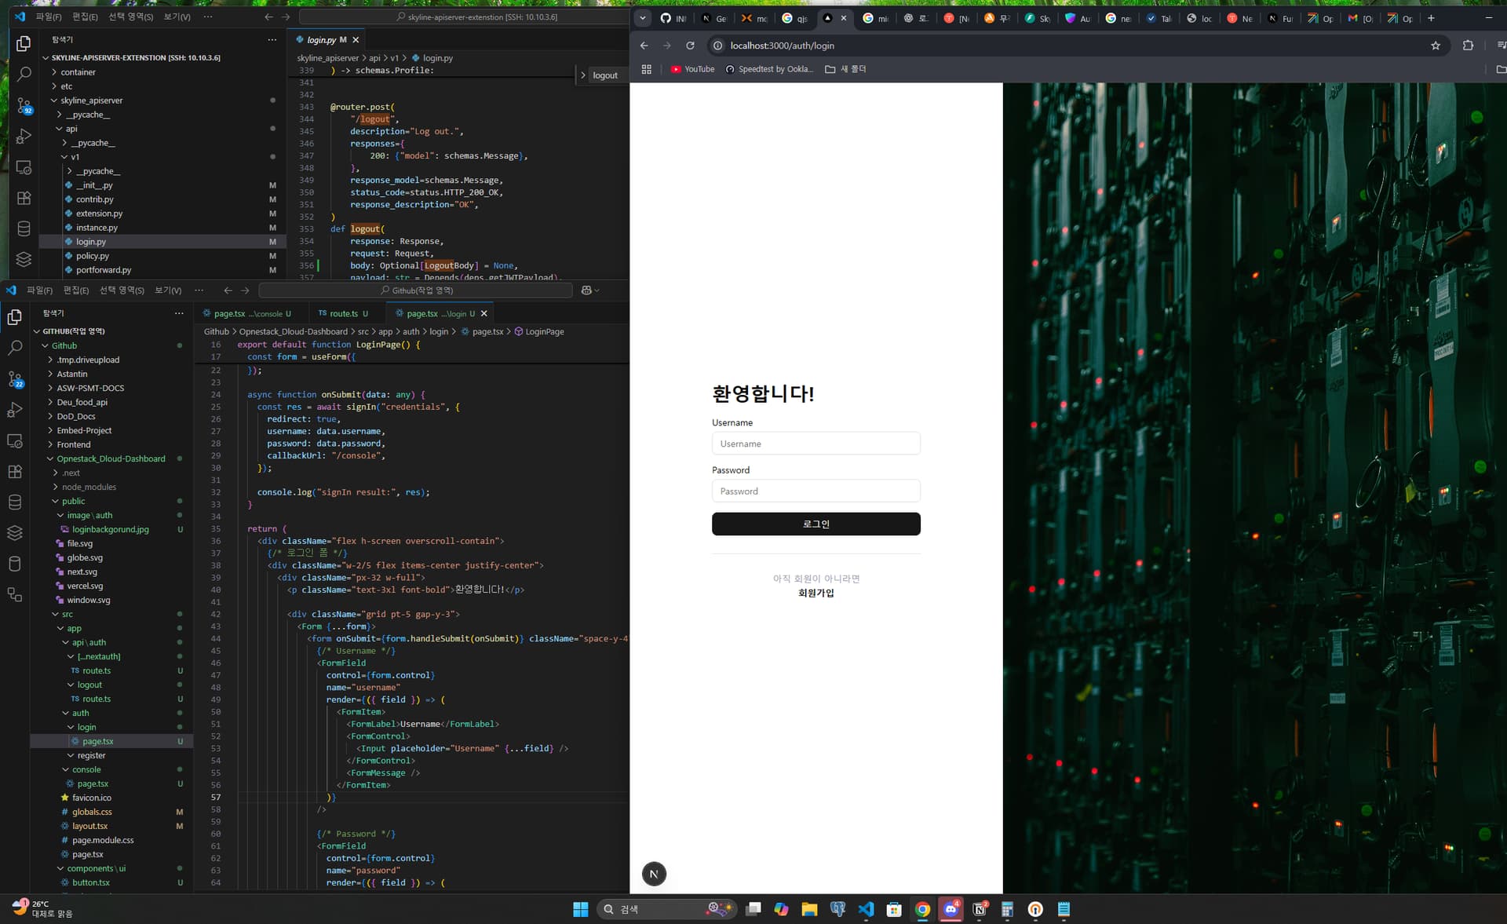The width and height of the screenshot is (1507, 924).
Task: Open Remote Explorer in upper VS Code
Action: 24,167
